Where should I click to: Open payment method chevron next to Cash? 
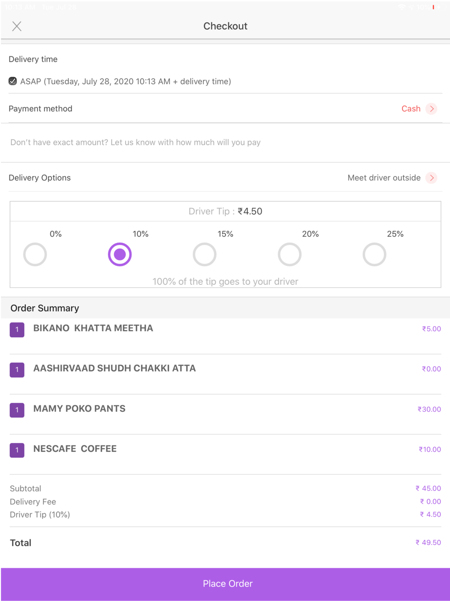(x=432, y=109)
